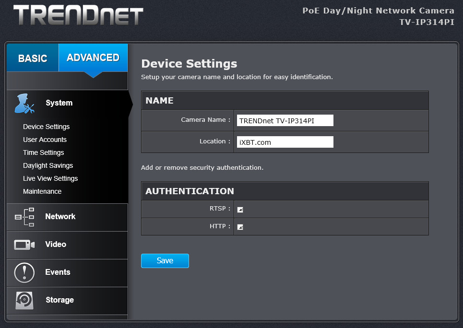This screenshot has height=328, width=463.
Task: Click the Storage disk icon
Action: click(24, 300)
